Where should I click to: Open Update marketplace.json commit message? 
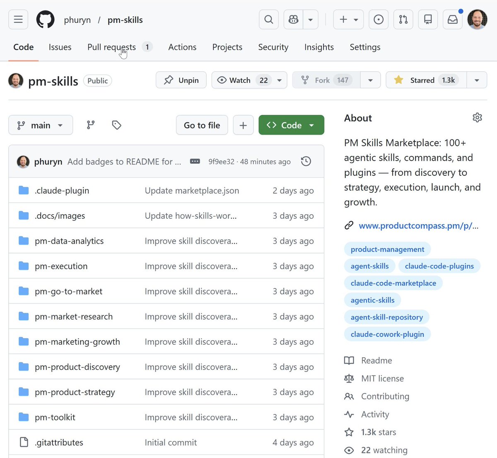(192, 191)
